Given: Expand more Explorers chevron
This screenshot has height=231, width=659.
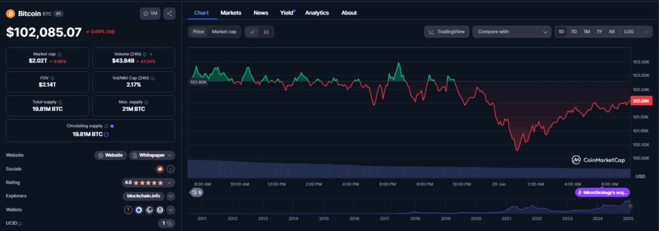Looking at the screenshot, I should (x=171, y=196).
